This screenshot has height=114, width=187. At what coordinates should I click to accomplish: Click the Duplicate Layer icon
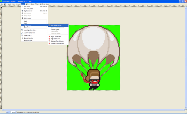click(x=22, y=11)
